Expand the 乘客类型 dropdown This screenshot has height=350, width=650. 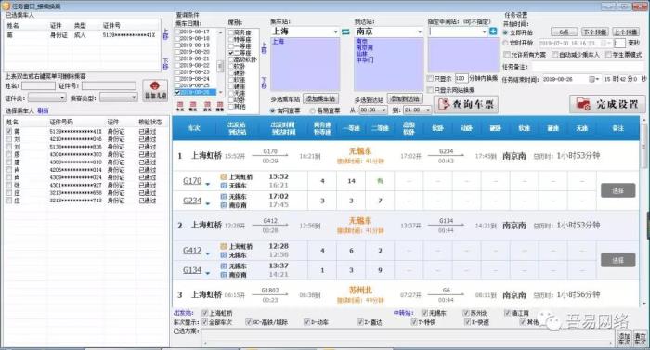pyautogui.click(x=134, y=97)
